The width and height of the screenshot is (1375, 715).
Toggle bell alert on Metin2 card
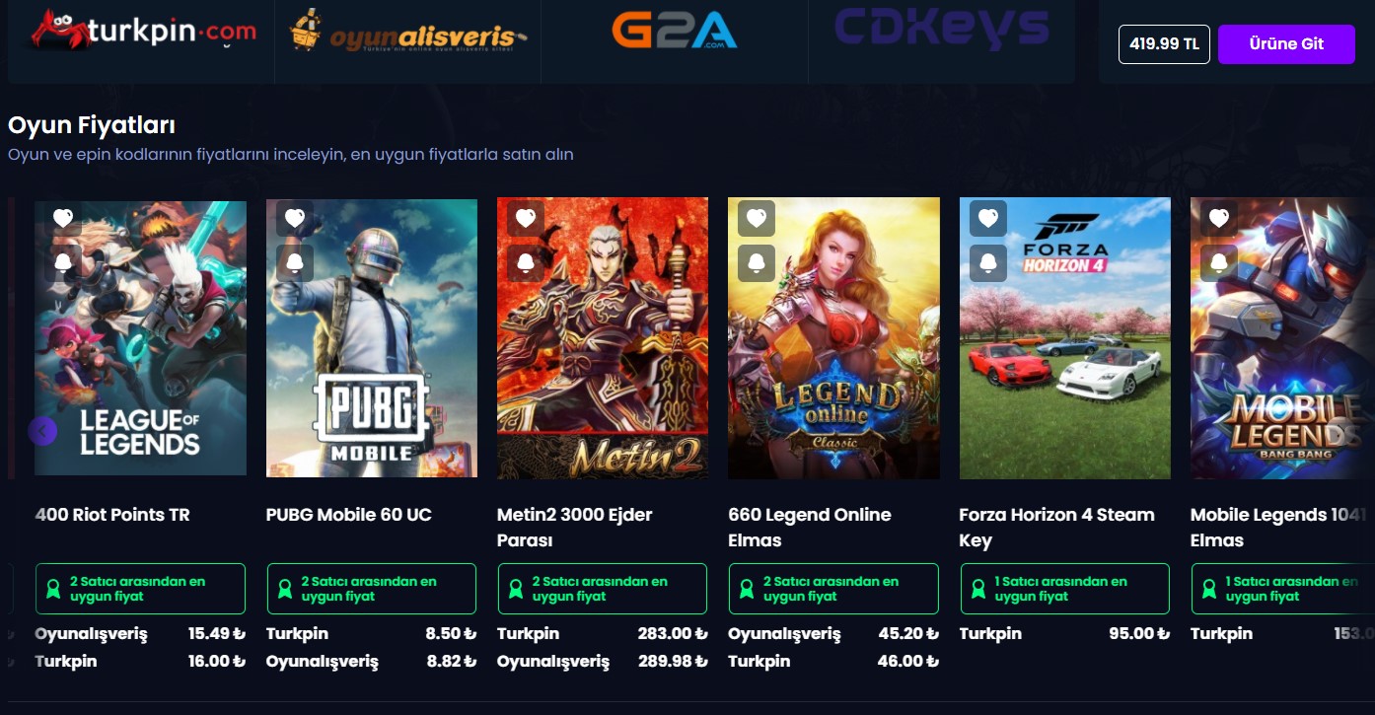click(526, 263)
